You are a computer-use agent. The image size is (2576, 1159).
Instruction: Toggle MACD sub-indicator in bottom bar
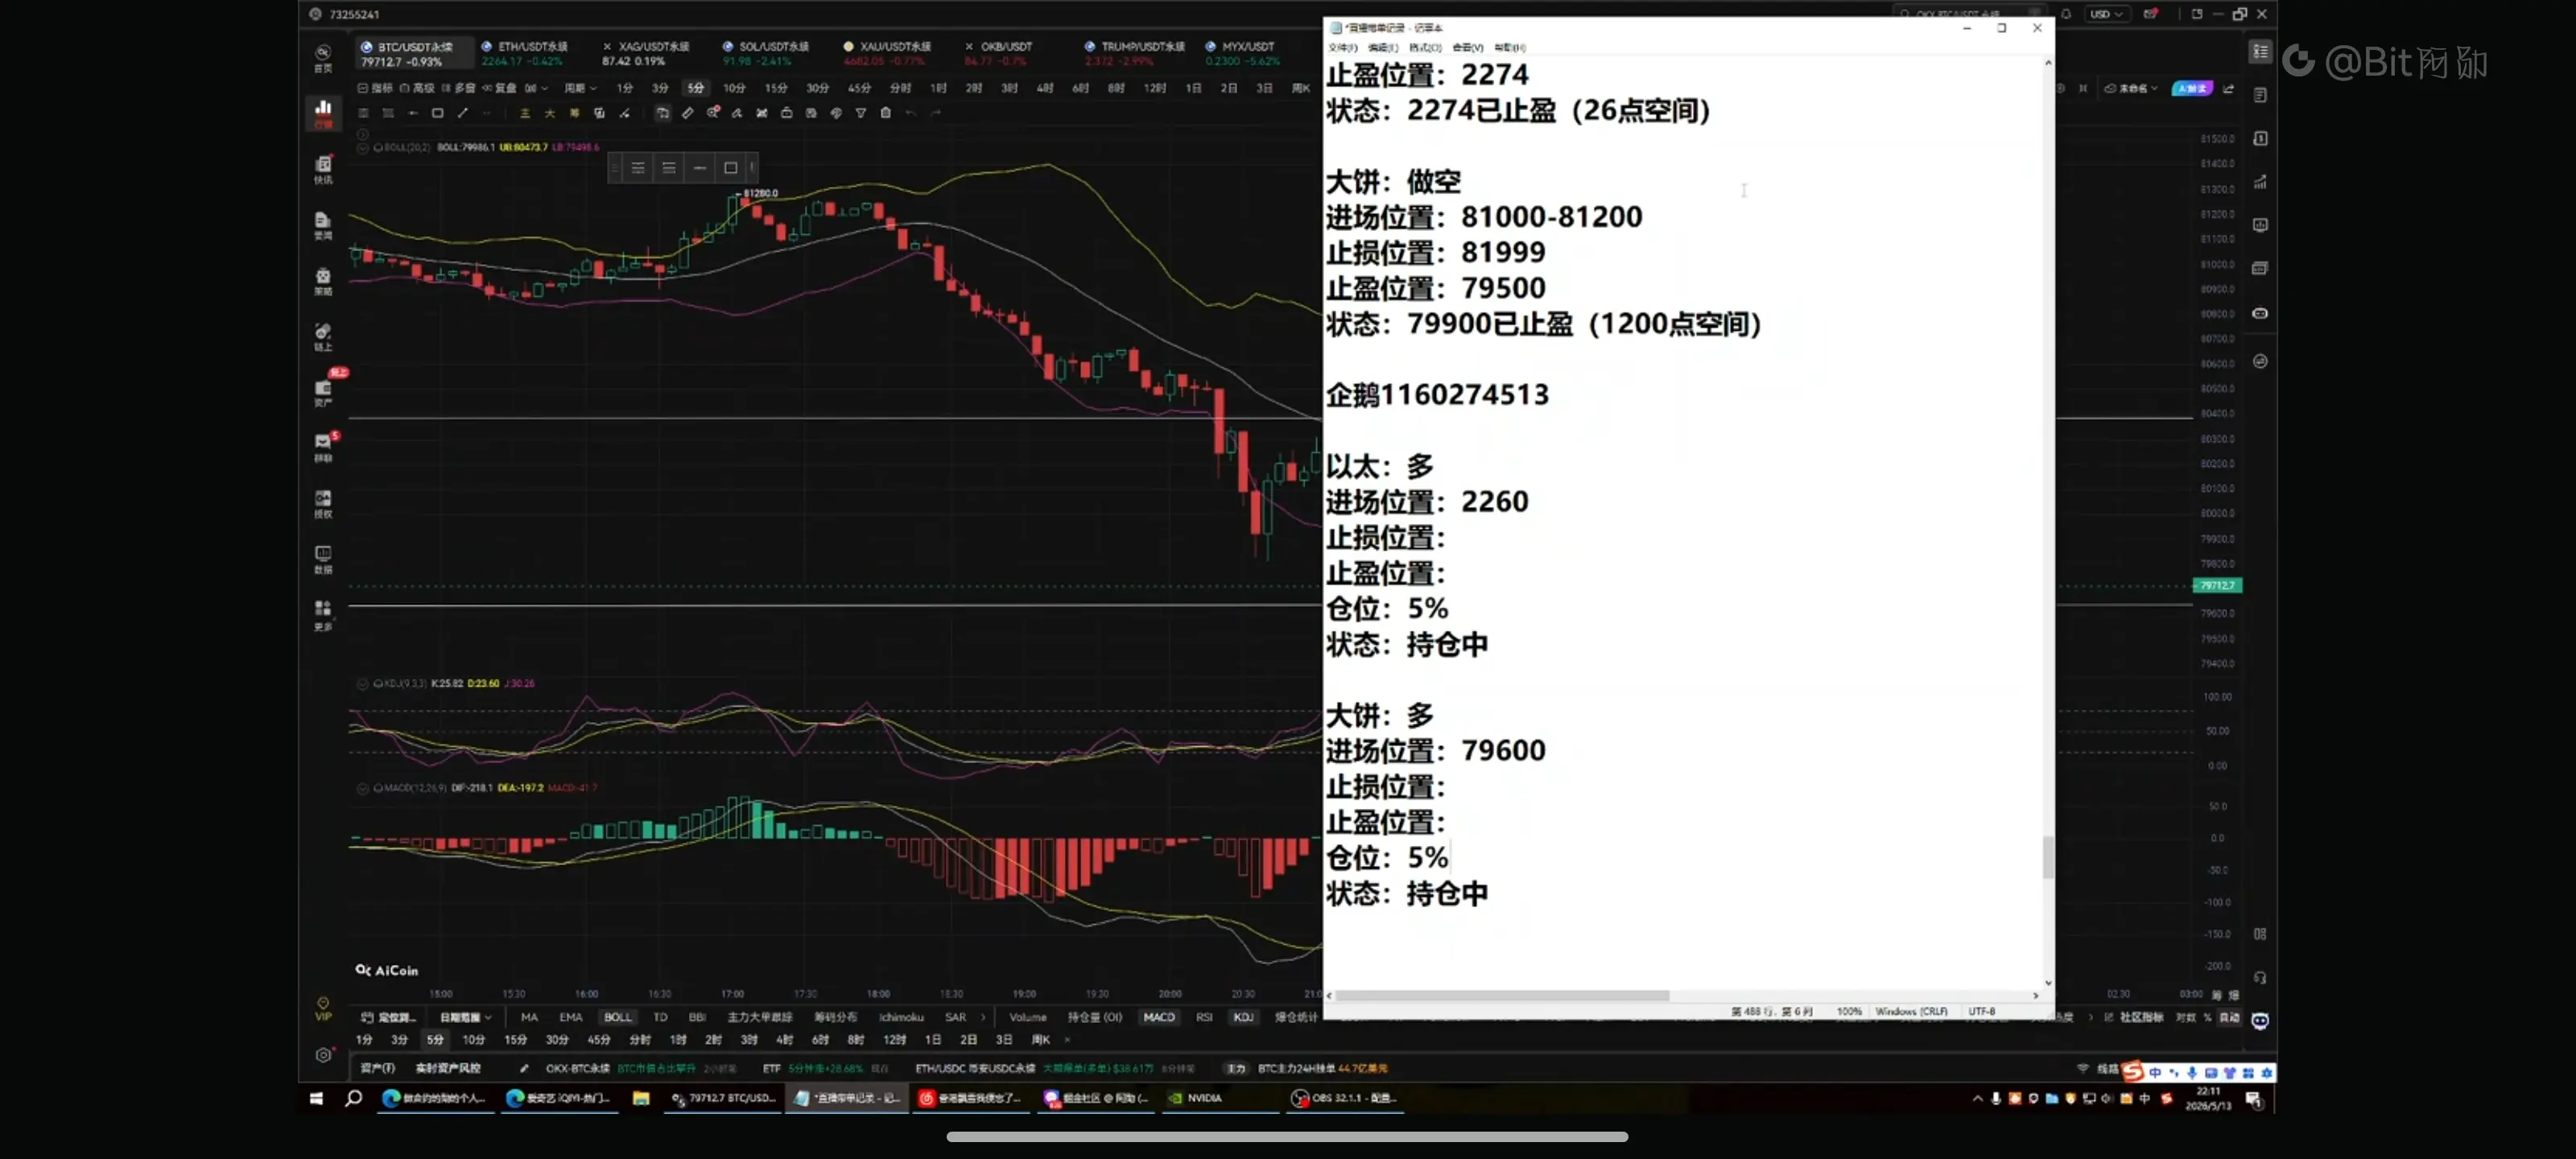coord(1158,1017)
